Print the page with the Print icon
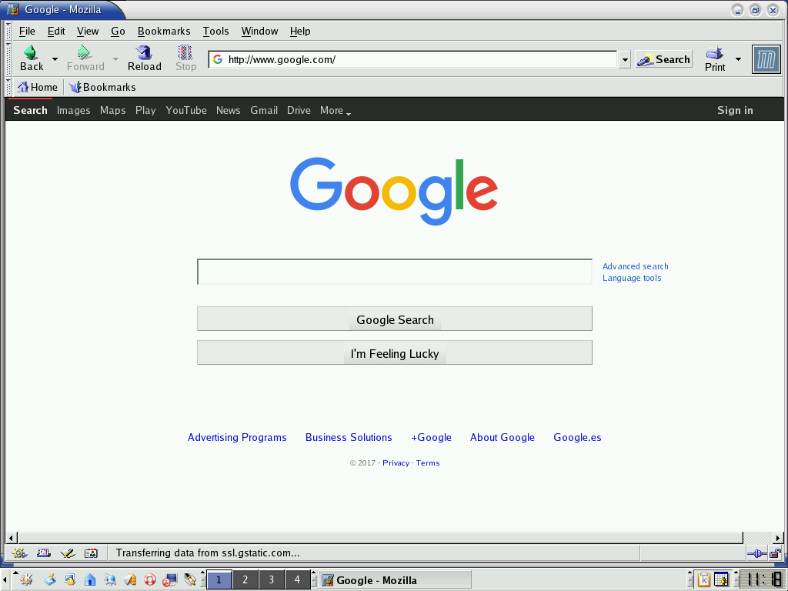Screen dimensions: 788x591 tap(714, 58)
